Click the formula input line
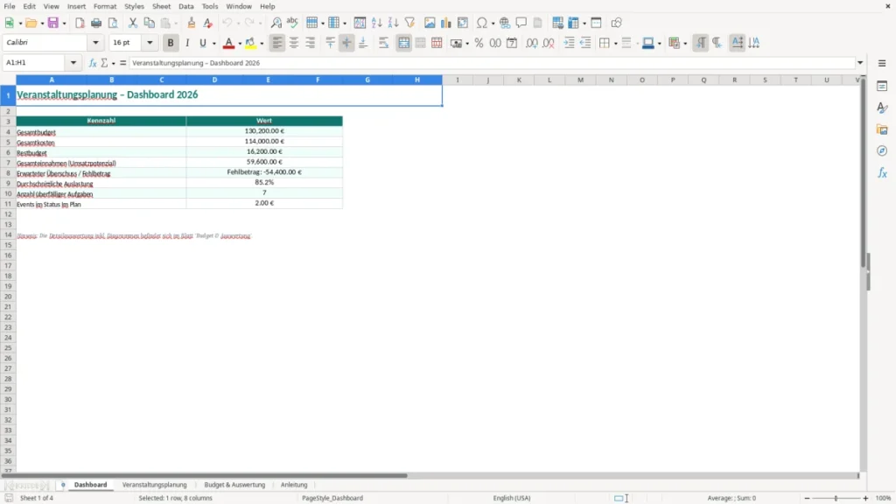The image size is (896, 504). point(492,63)
